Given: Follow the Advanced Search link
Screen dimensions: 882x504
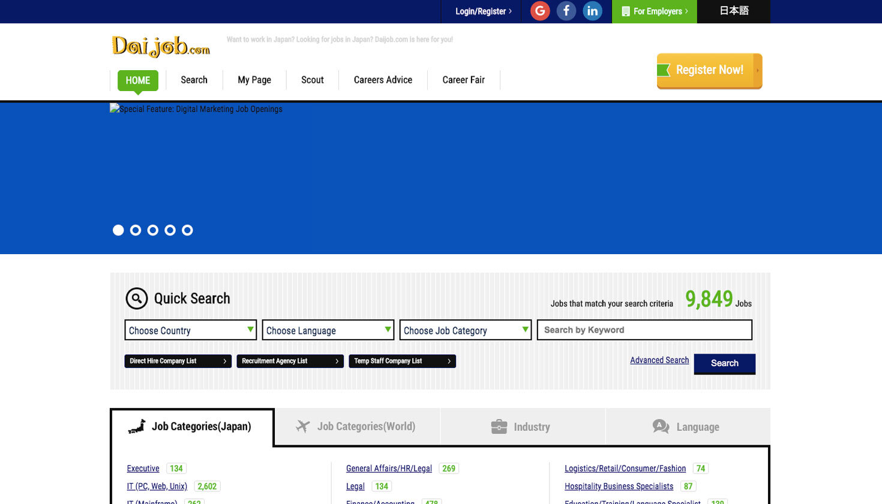Looking at the screenshot, I should 659,360.
